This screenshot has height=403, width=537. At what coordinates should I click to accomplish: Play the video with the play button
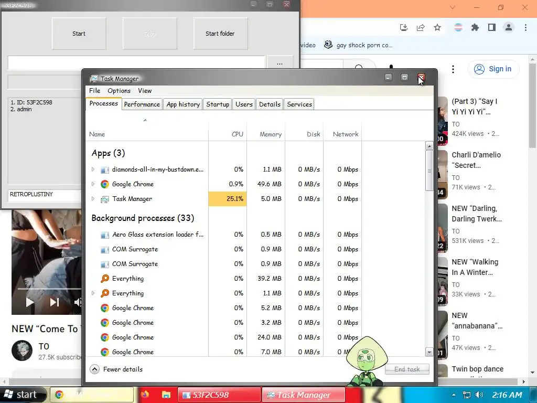pos(30,302)
